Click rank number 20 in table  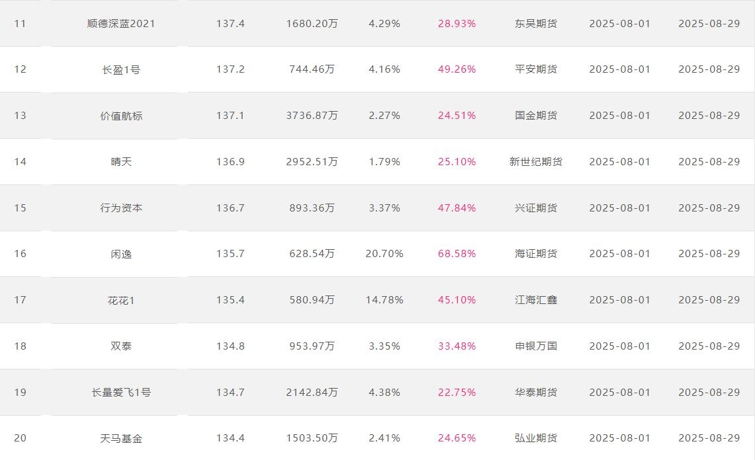pos(21,438)
